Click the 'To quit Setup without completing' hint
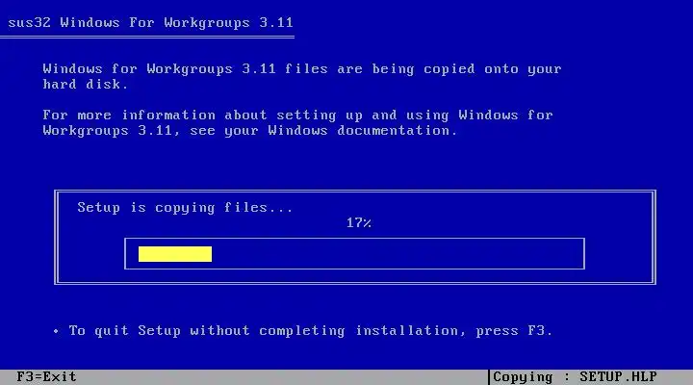 [207, 331]
